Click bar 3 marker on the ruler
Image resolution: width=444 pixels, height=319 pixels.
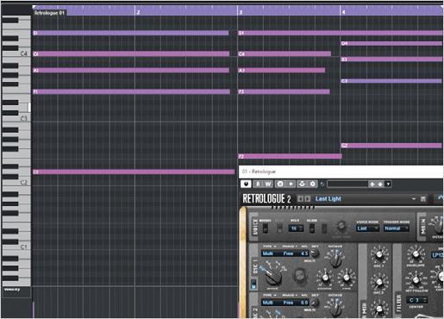(x=241, y=12)
